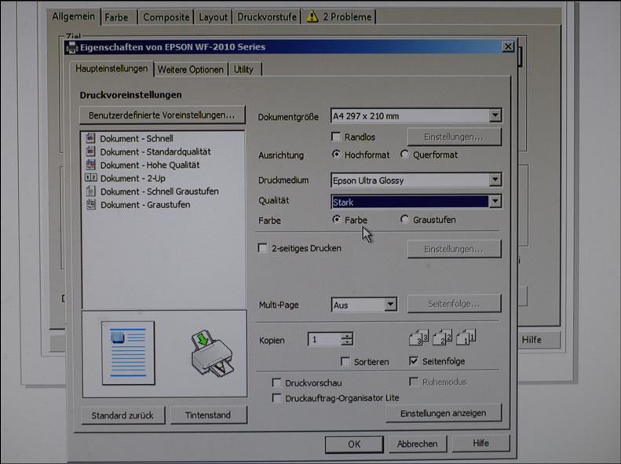Select the Dokument - Graustufen preset icon
Image resolution: width=621 pixels, height=464 pixels.
[90, 205]
